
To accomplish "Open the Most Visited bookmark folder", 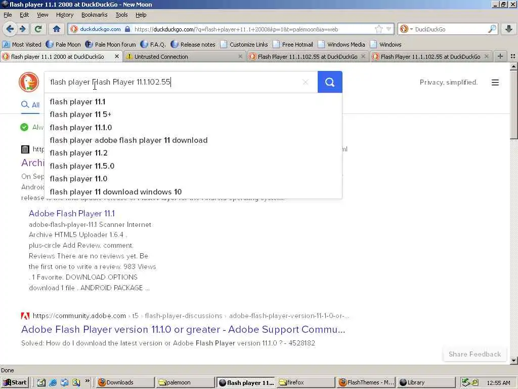I will click(x=22, y=45).
